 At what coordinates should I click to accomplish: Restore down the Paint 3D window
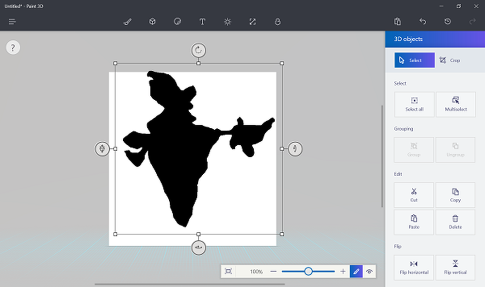(459, 6)
